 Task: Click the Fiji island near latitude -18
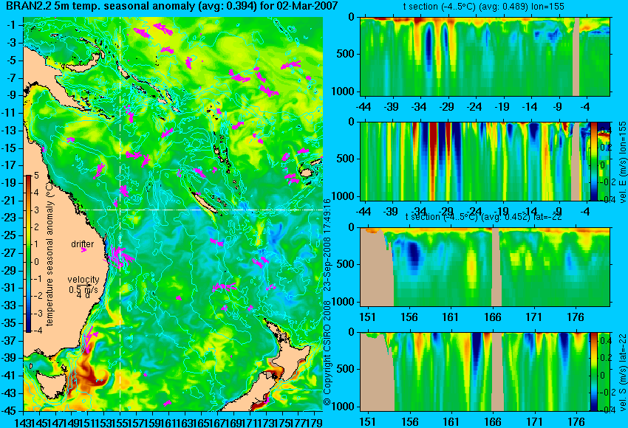[306, 173]
